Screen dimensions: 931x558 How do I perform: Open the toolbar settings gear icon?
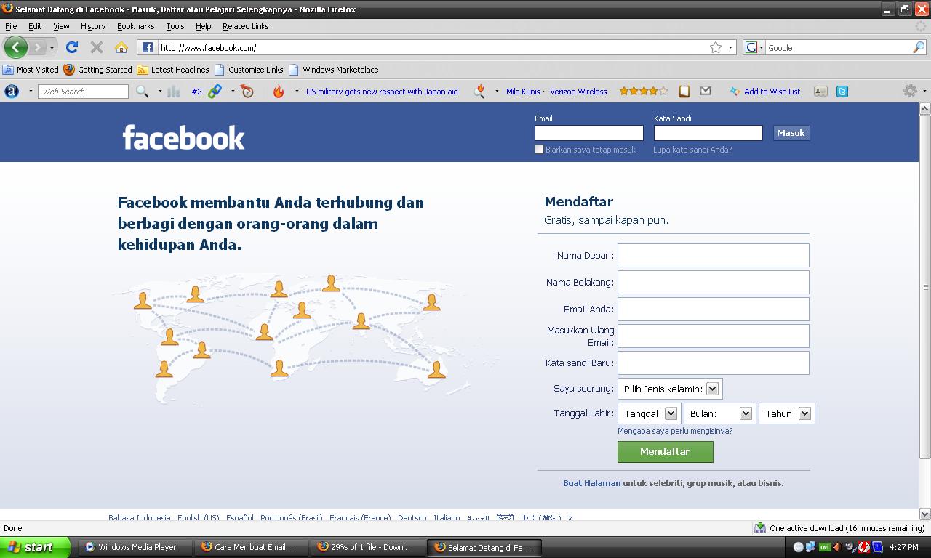pos(909,91)
